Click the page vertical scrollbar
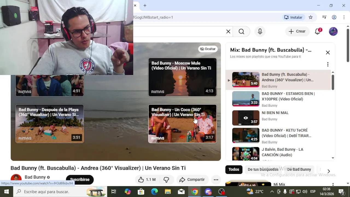Screen dimensions: 350x197 point(348,45)
